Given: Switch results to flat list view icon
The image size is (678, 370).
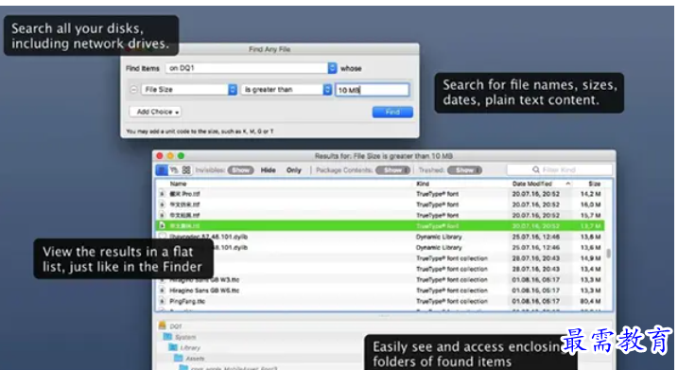Looking at the screenshot, I should coord(162,170).
